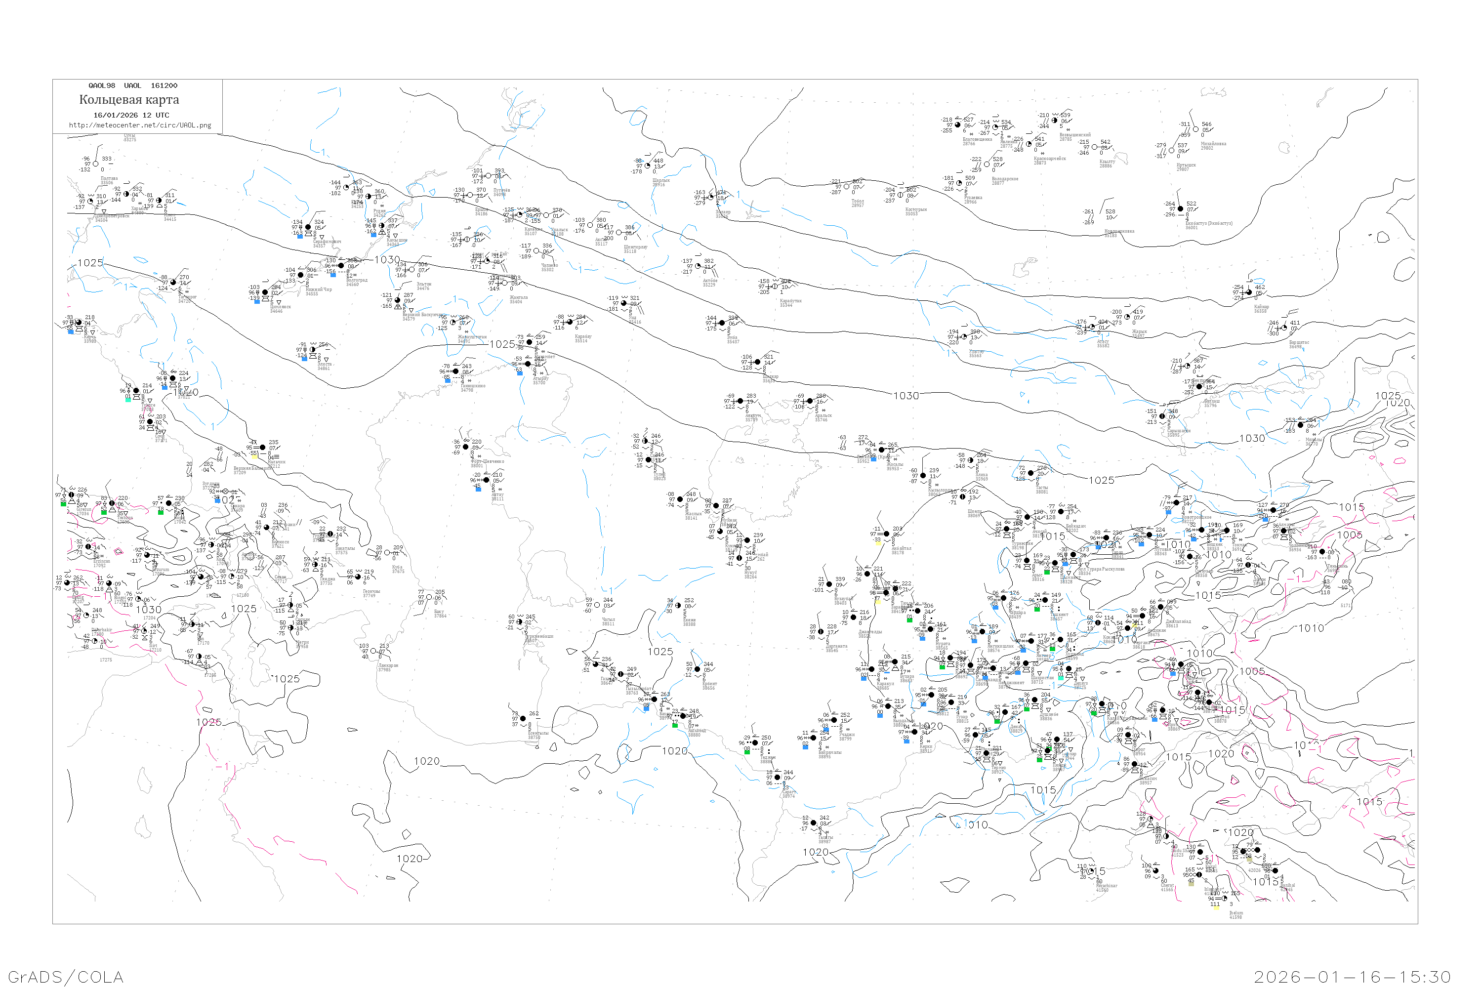Click the Кольцевая карта map title

tap(129, 100)
